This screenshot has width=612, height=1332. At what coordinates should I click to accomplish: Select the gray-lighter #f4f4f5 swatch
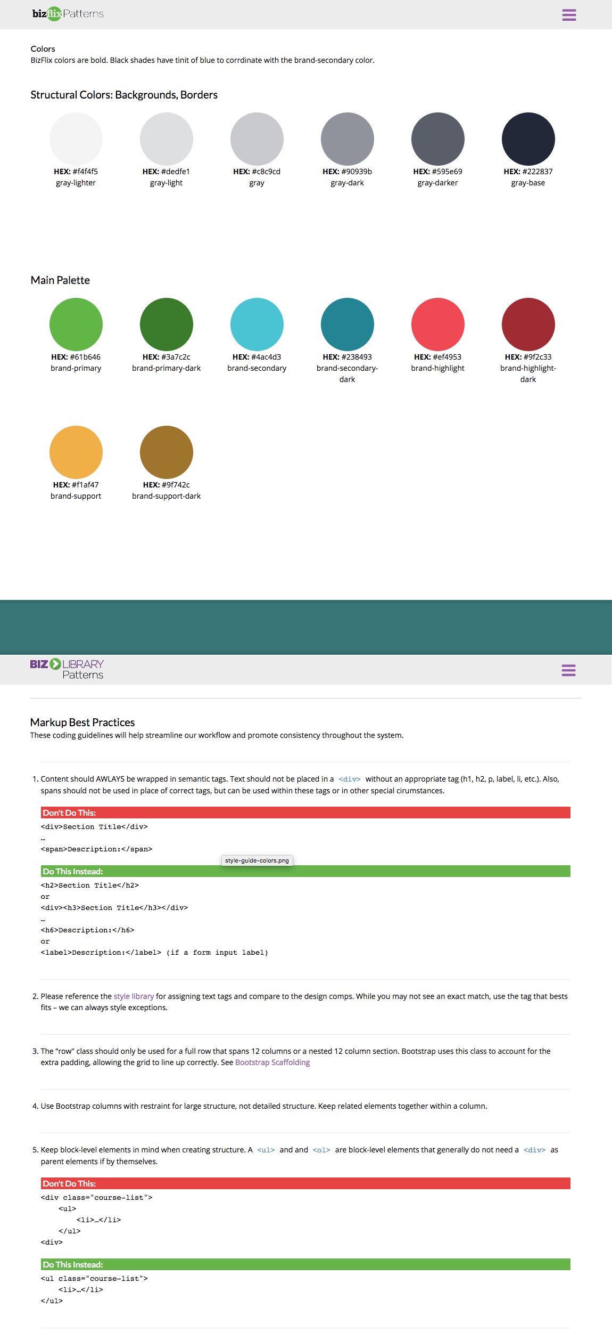[x=76, y=139]
